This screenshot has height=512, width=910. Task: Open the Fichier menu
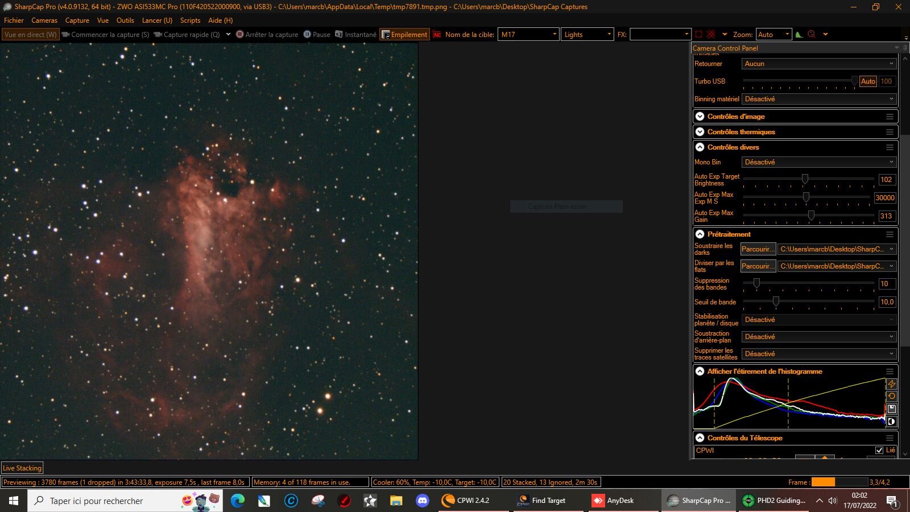pyautogui.click(x=14, y=20)
